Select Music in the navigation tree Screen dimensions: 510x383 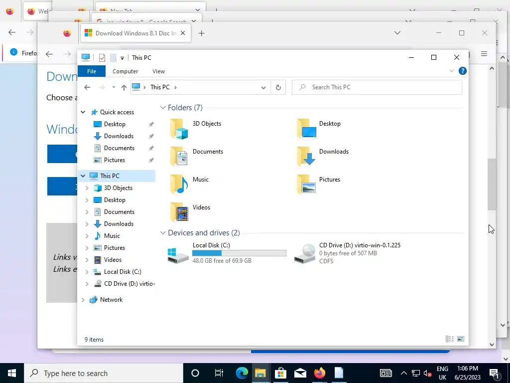(112, 236)
